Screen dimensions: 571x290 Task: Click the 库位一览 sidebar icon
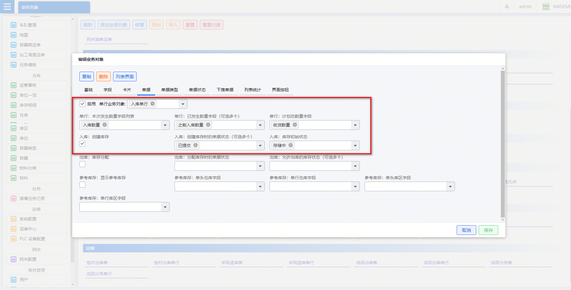pyautogui.click(x=14, y=95)
